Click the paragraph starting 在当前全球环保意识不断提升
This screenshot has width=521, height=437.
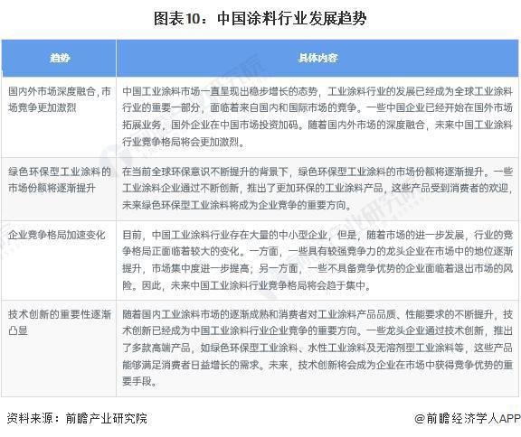click(317, 189)
